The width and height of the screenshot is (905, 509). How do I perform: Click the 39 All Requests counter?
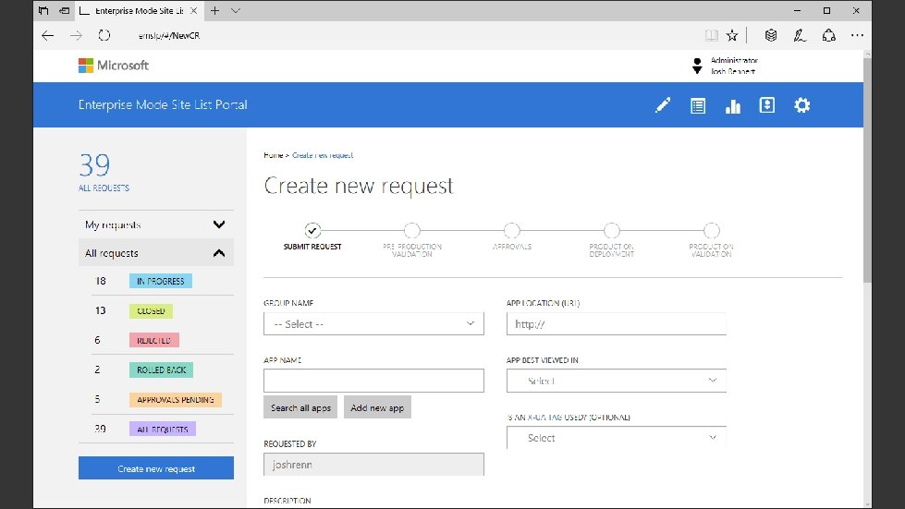tap(104, 172)
